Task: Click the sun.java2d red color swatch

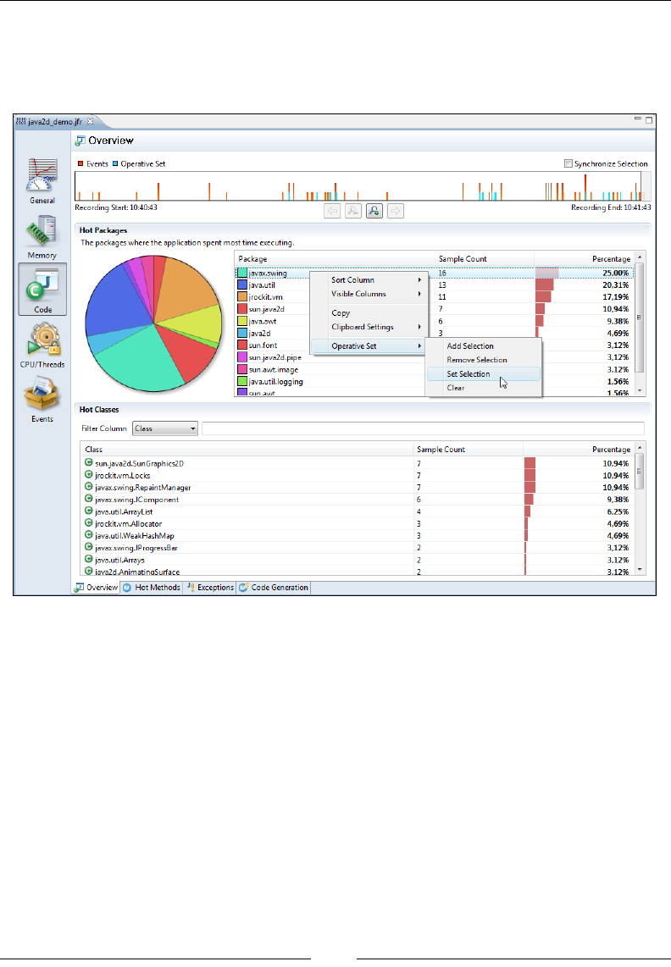Action: (242, 309)
